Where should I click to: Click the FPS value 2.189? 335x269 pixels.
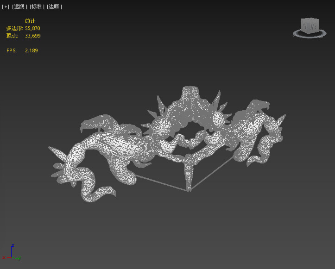click(x=32, y=50)
